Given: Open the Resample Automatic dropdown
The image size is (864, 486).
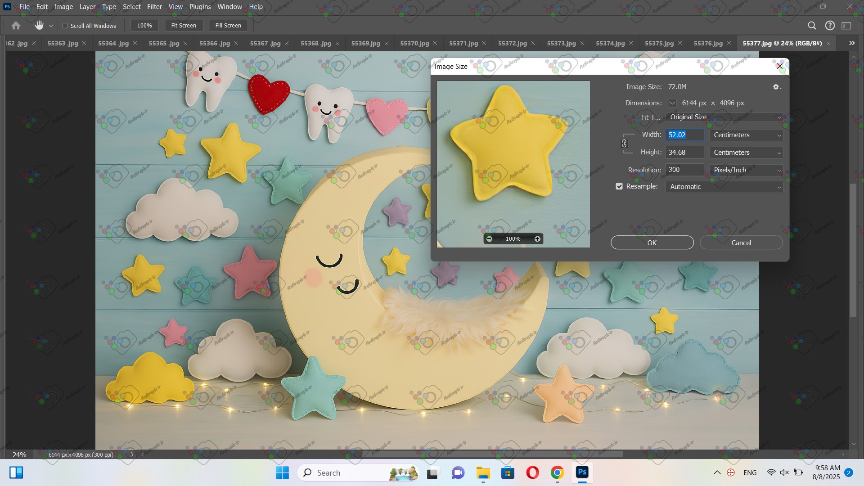Looking at the screenshot, I should pos(724,187).
